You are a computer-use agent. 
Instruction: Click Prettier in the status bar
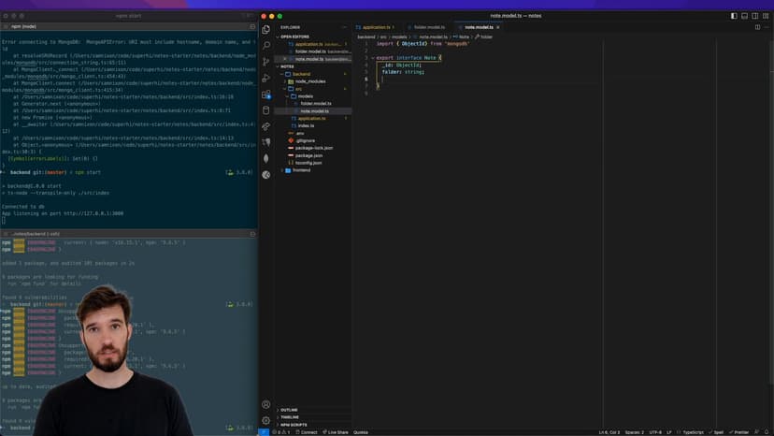point(740,432)
